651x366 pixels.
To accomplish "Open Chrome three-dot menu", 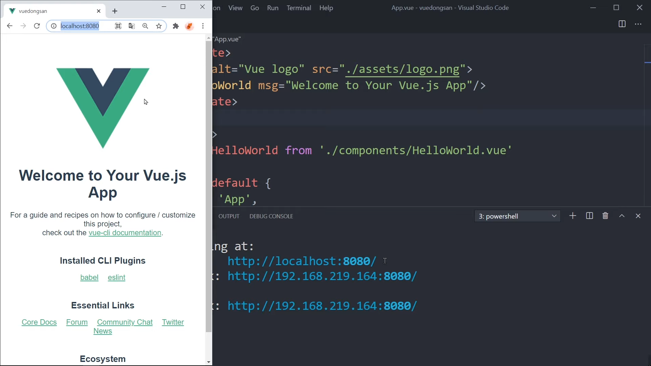I will pos(203,26).
